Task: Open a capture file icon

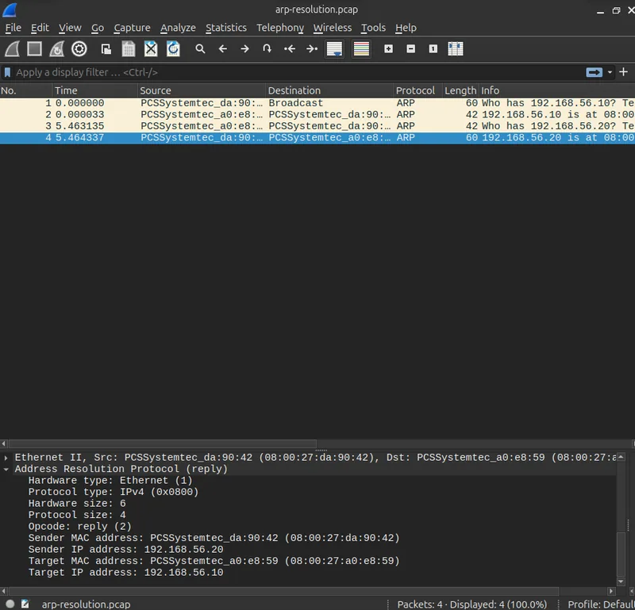Action: (106, 49)
